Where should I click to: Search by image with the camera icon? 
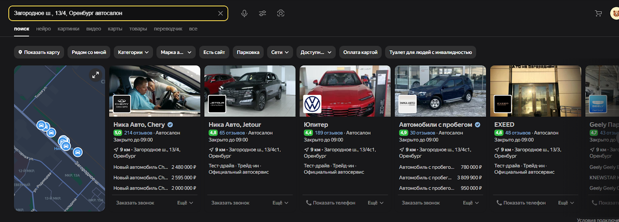pyautogui.click(x=281, y=13)
